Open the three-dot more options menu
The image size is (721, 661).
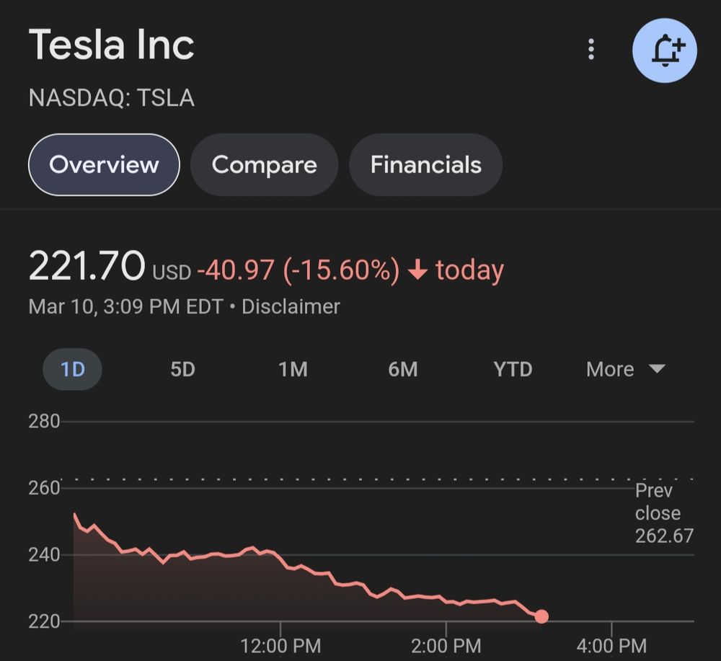[591, 49]
